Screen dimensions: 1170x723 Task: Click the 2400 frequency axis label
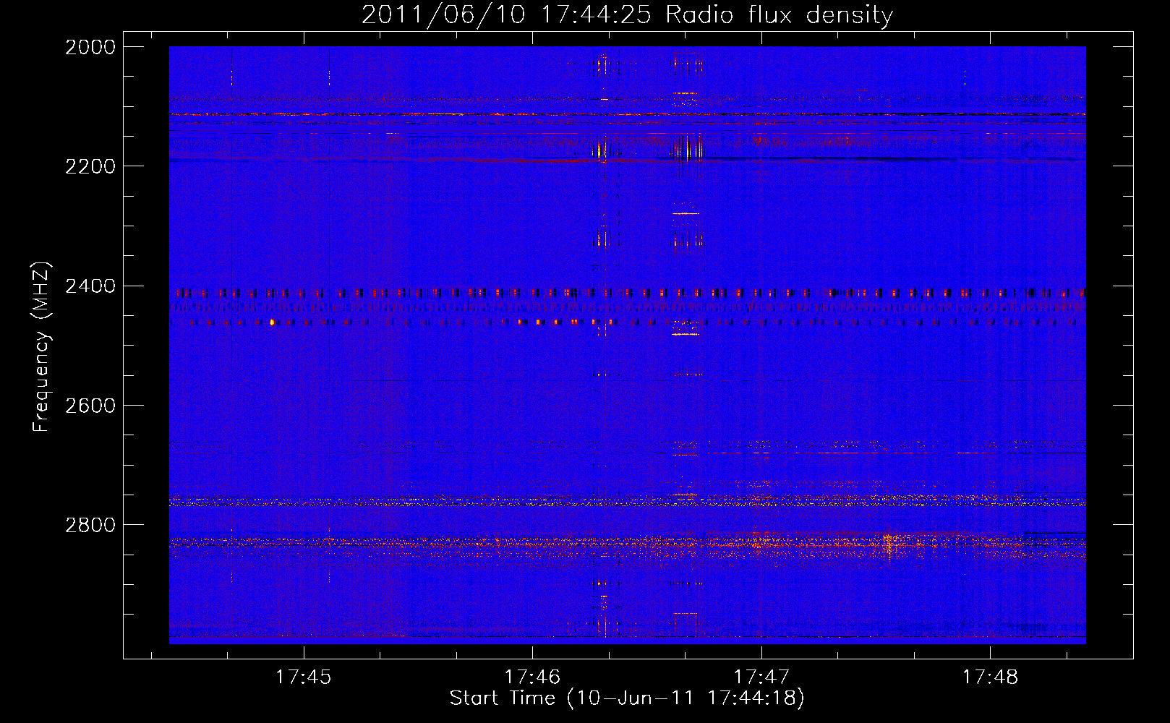(x=90, y=286)
